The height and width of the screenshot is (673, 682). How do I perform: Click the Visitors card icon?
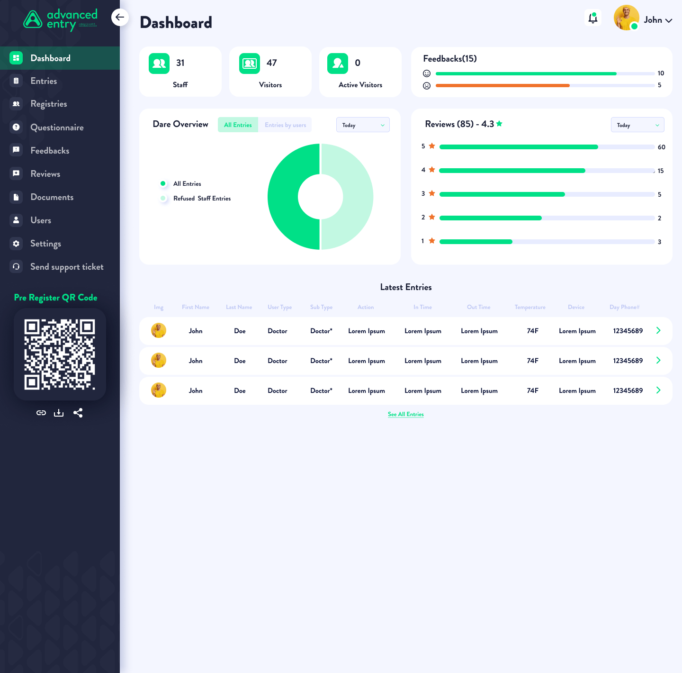pos(250,64)
